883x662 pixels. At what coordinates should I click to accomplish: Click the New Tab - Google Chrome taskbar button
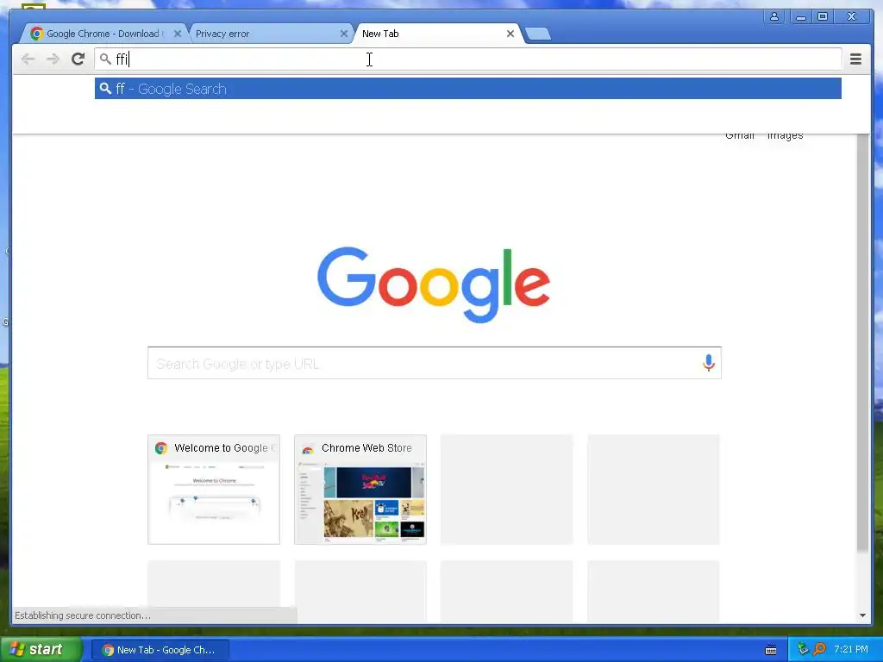click(160, 650)
